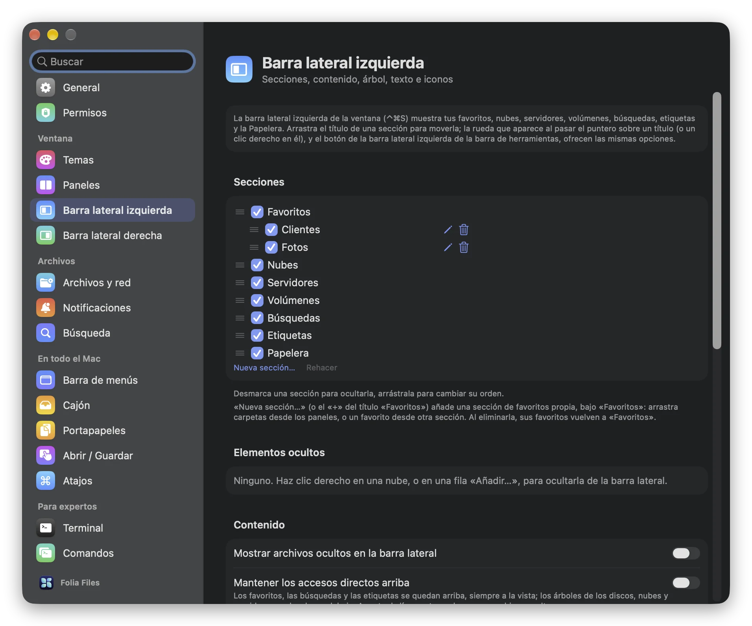Open the Abrir / Guardar settings page
Viewport: 752px width, 626px height.
(112, 456)
